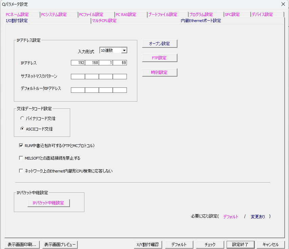Enable Ethernet内蔵形CPU検索に応答しない checkbox
This screenshot has width=289, height=249.
coord(21,171)
